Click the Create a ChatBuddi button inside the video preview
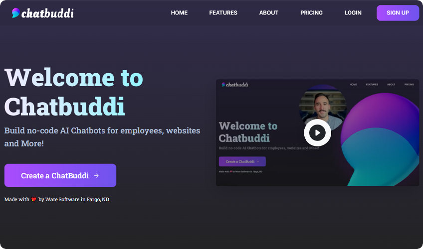 (x=242, y=161)
